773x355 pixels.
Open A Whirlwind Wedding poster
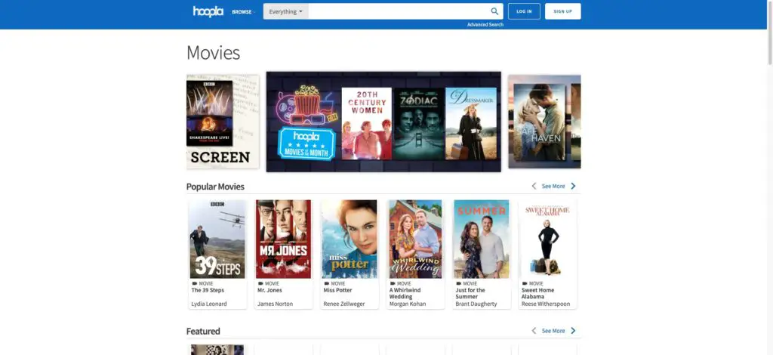[x=416, y=239]
